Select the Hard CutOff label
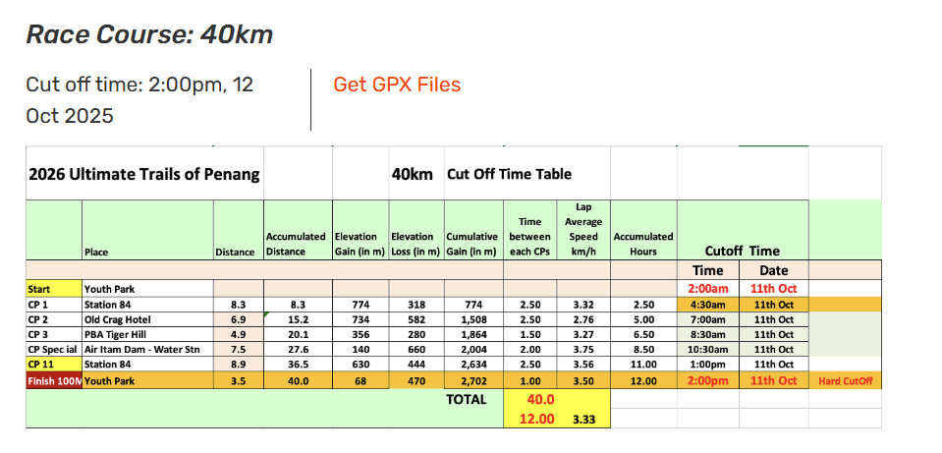 [845, 380]
